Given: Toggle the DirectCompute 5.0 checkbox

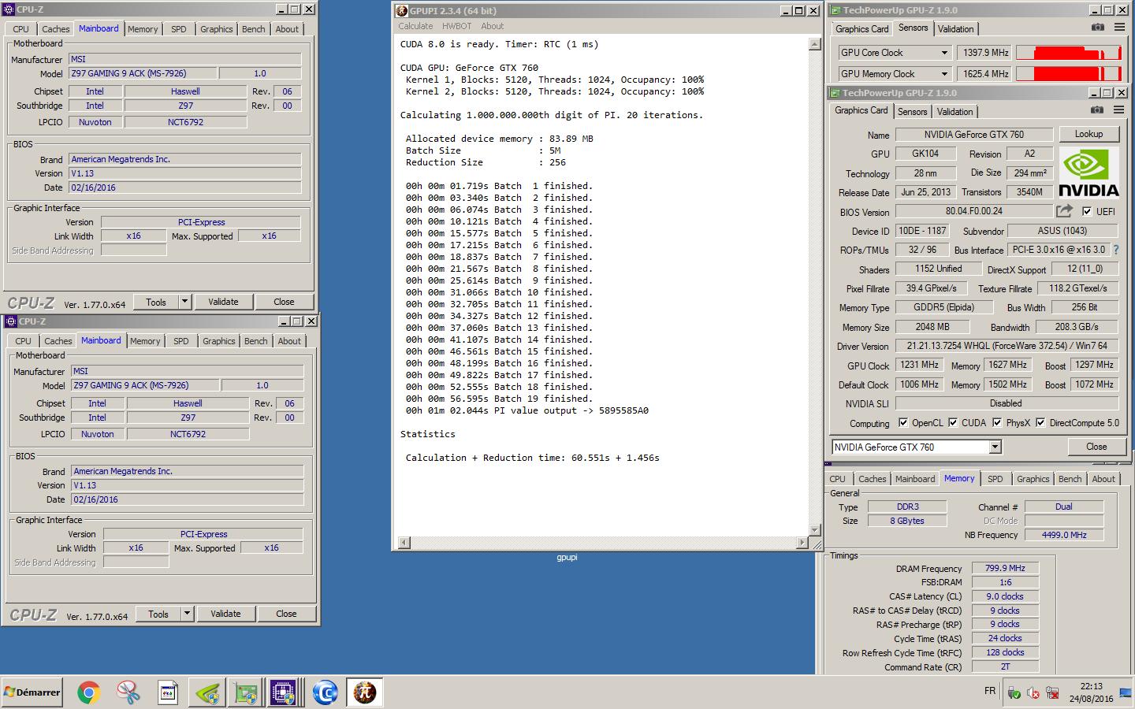Looking at the screenshot, I should 1040,422.
